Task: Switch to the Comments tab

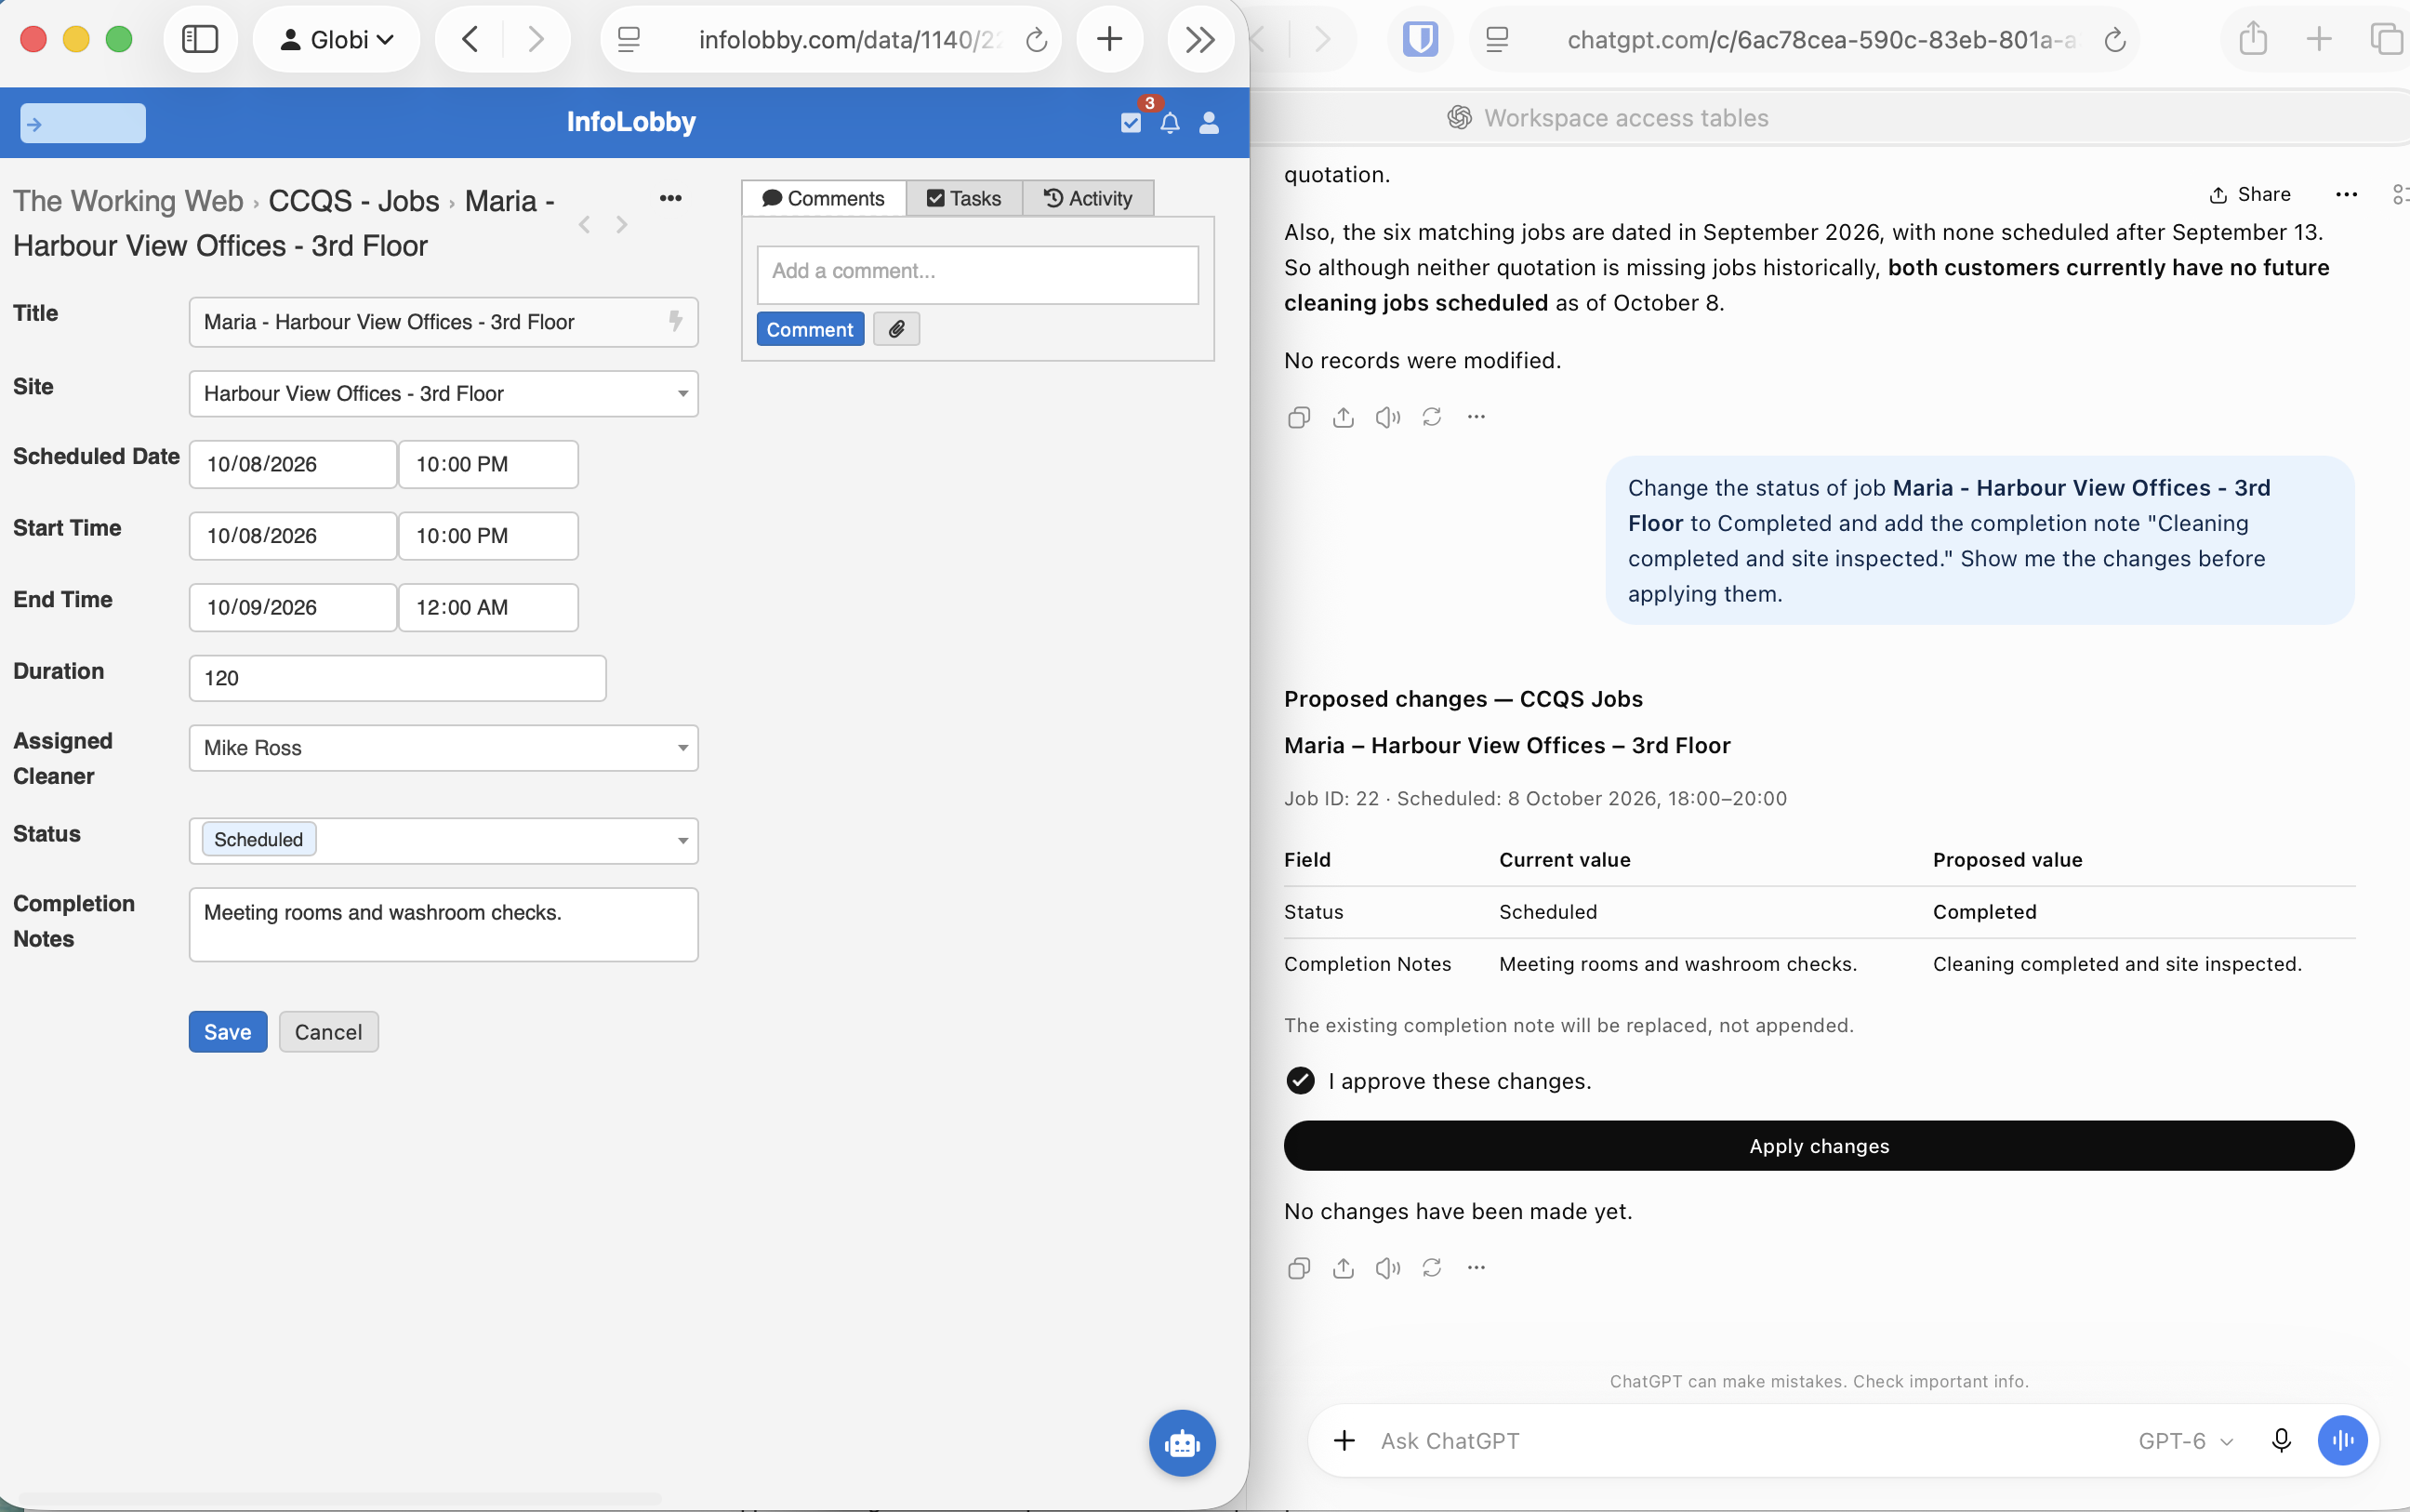Action: coord(824,198)
